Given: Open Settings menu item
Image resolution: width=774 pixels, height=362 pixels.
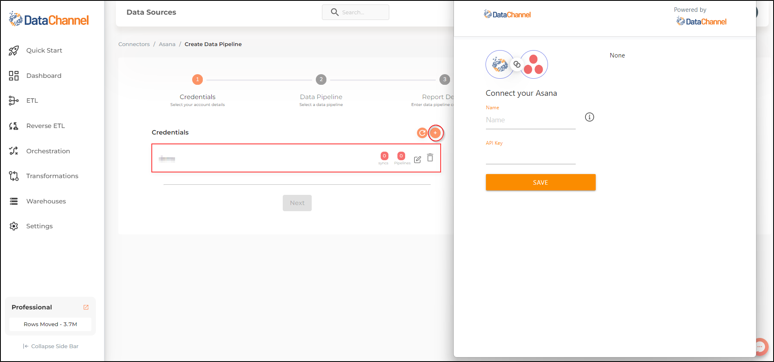Looking at the screenshot, I should coord(40,226).
